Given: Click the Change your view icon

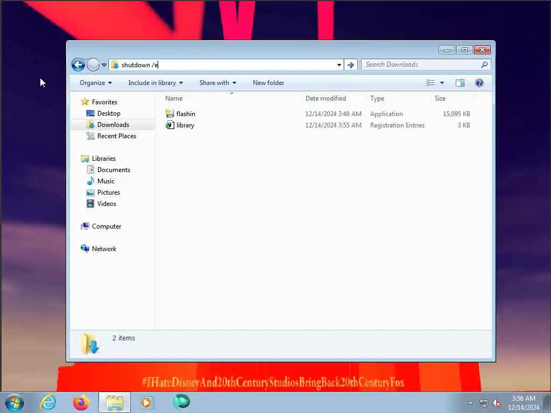Looking at the screenshot, I should coord(430,83).
